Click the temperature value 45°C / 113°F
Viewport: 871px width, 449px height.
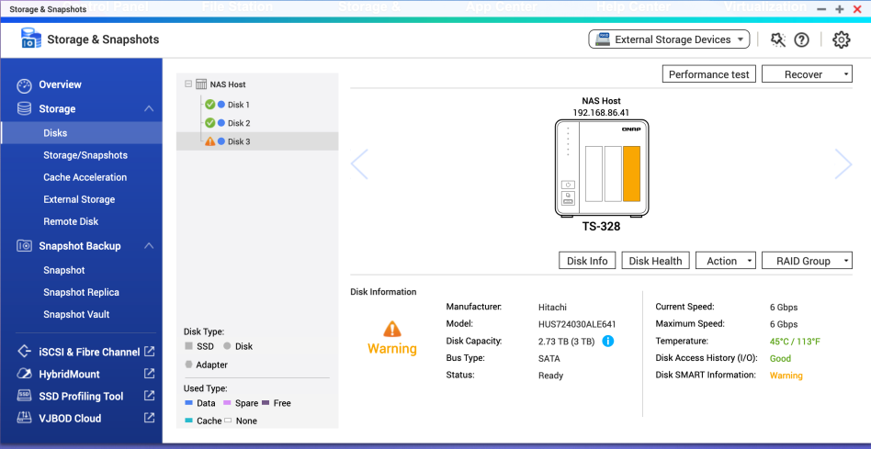point(795,342)
